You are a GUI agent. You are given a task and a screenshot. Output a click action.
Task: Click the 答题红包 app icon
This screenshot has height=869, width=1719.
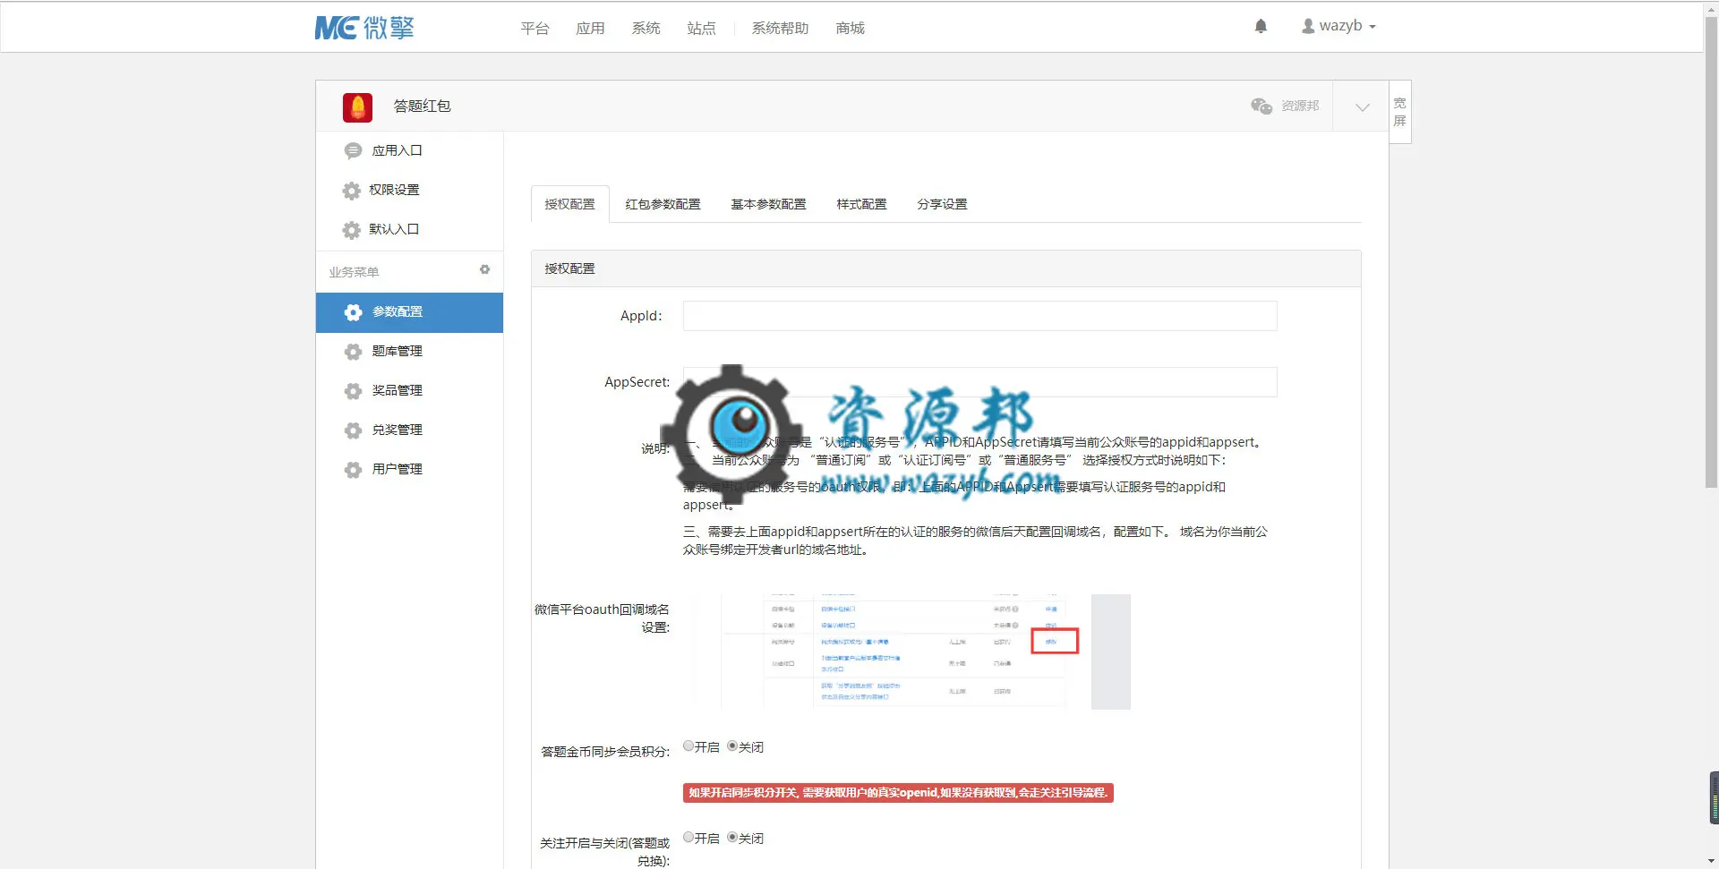pos(357,106)
